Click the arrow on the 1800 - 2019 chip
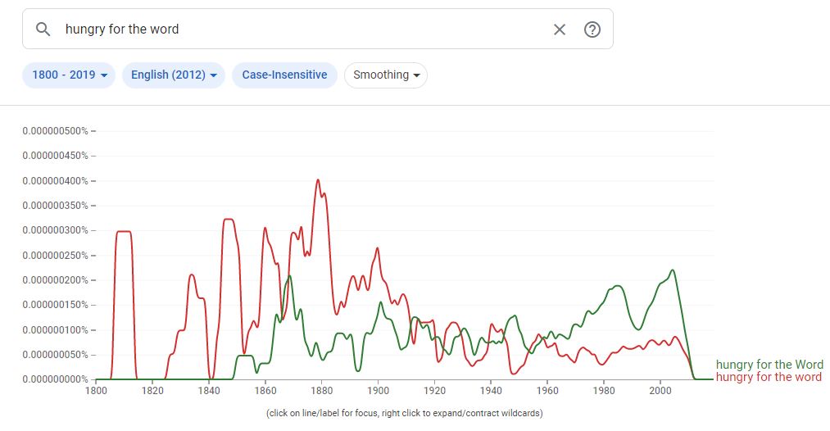Viewport: 830px width, 431px height. tap(104, 75)
